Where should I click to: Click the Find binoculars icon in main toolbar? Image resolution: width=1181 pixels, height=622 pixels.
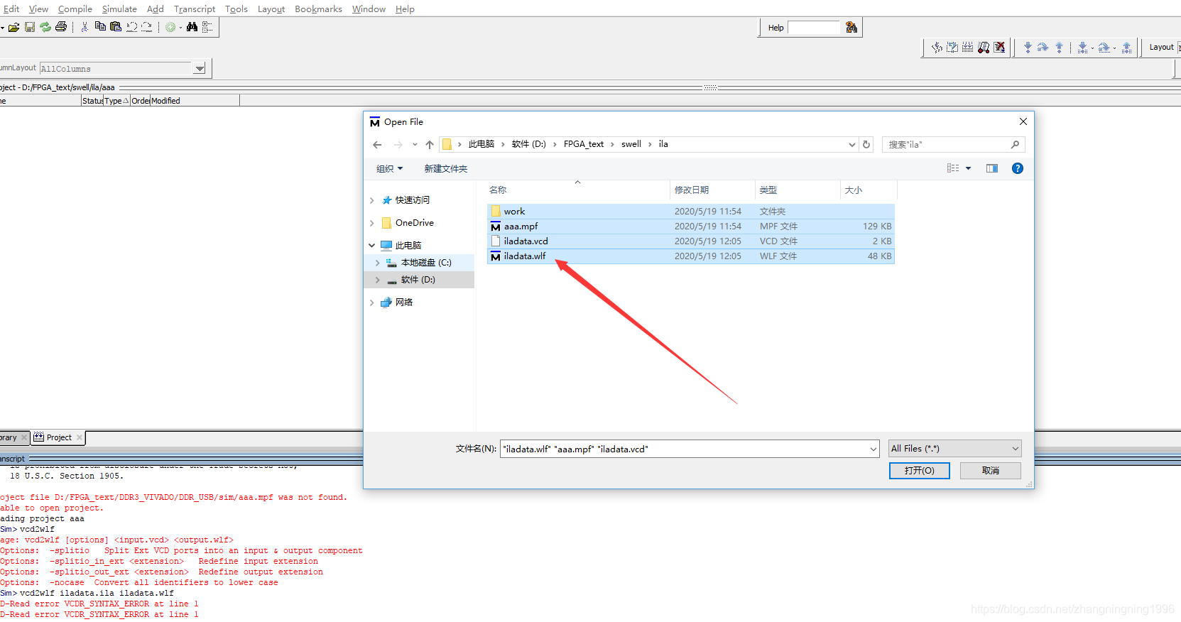click(192, 27)
